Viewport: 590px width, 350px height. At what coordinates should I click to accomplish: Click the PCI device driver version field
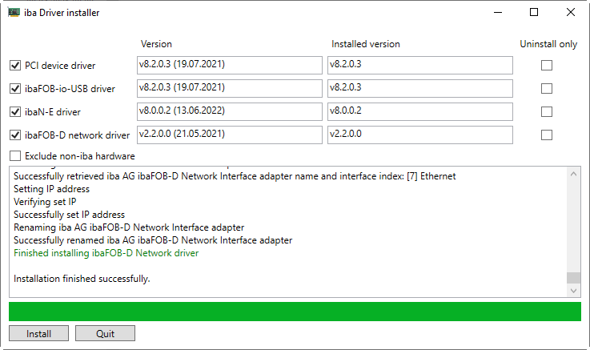click(229, 65)
